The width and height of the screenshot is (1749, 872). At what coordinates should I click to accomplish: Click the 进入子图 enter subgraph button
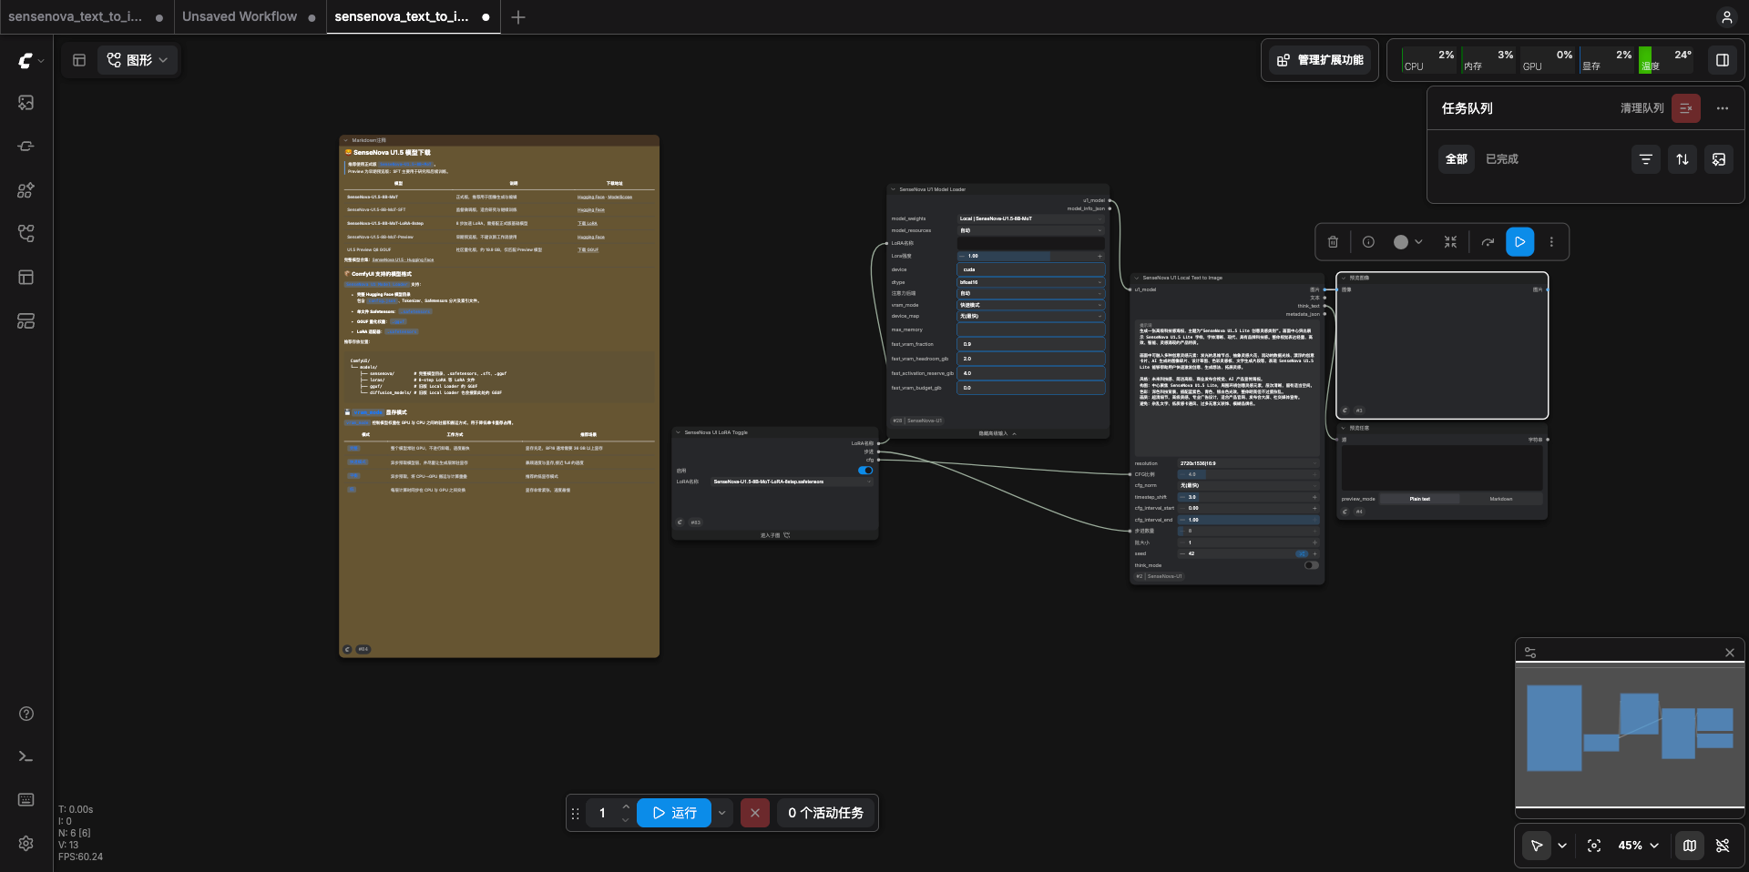point(775,535)
